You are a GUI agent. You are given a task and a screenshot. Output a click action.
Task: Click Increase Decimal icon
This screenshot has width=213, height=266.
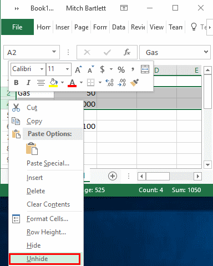pyautogui.click(x=109, y=83)
